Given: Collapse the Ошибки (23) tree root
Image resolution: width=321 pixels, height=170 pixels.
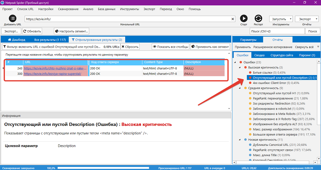Looking at the screenshot, I should 235,62.
